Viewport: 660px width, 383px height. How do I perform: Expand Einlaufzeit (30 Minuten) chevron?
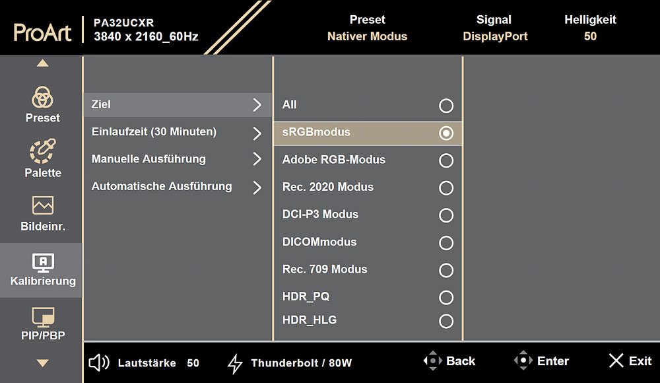pyautogui.click(x=257, y=133)
